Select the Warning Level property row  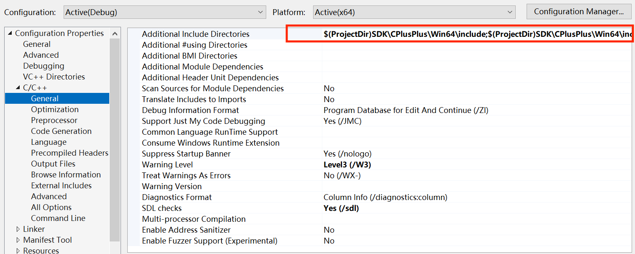(x=167, y=165)
